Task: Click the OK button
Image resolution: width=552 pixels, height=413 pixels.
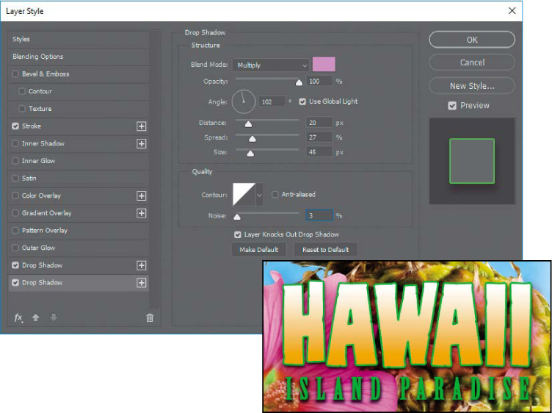Action: point(471,40)
